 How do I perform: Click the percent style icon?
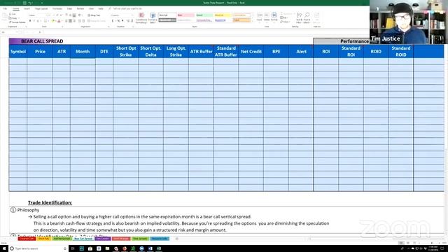click(x=118, y=21)
